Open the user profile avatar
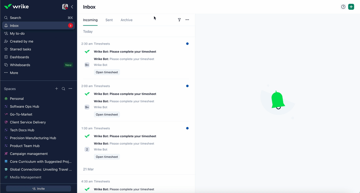This screenshot has height=193, width=360. click(65, 7)
